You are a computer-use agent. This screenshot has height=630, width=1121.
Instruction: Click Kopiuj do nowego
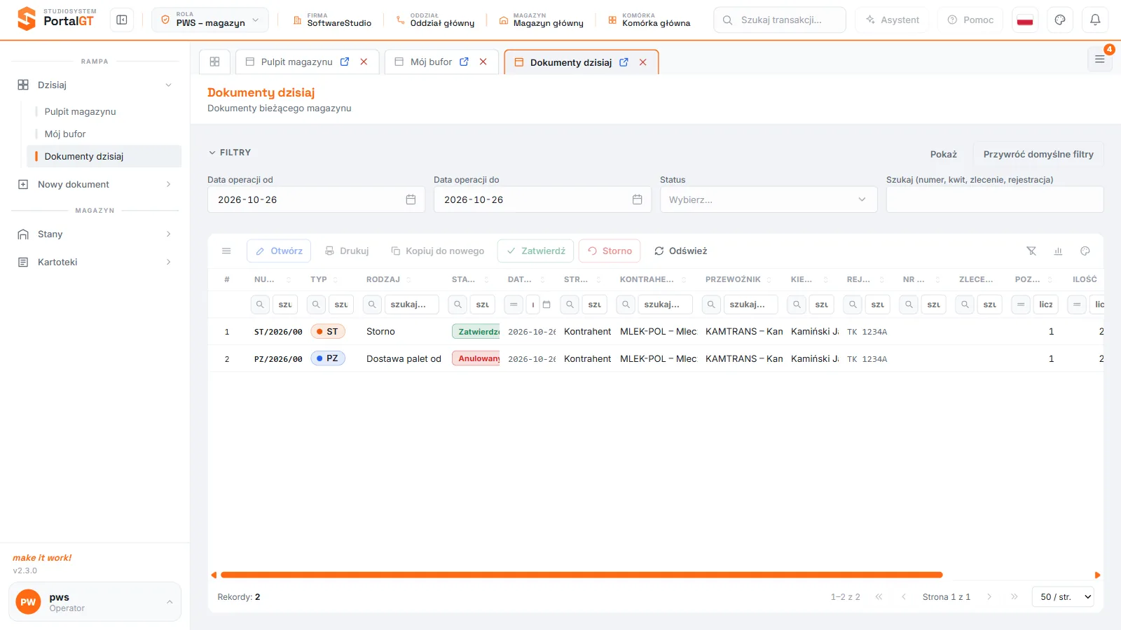438,251
